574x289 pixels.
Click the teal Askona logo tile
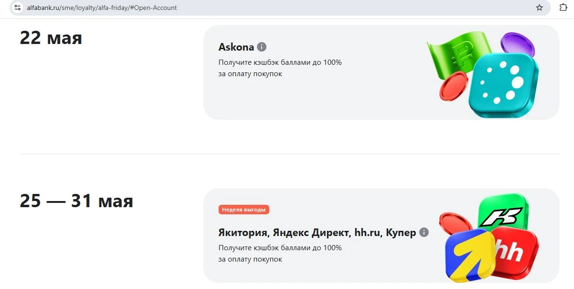pyautogui.click(x=503, y=86)
